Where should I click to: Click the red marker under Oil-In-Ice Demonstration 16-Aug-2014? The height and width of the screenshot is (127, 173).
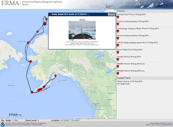118,38
